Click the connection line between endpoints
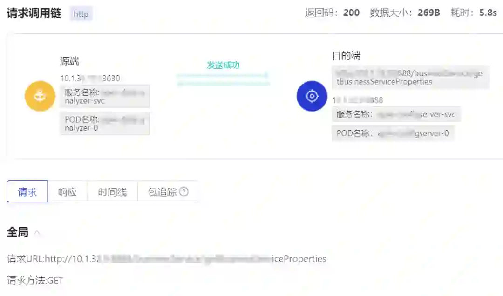 [x=223, y=79]
